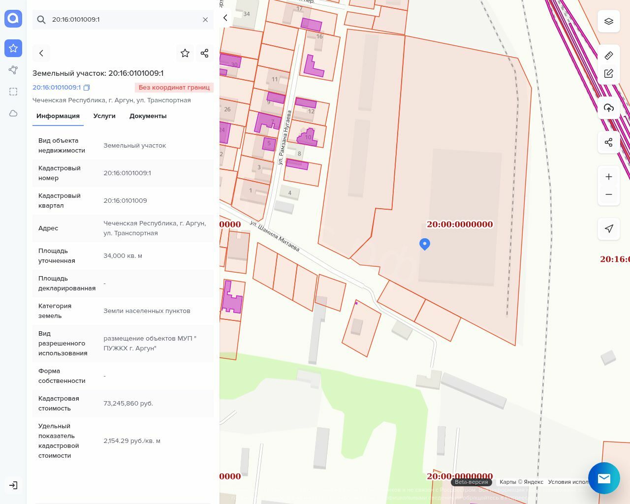The image size is (630, 504).
Task: Open the mail chat button
Action: (x=604, y=478)
